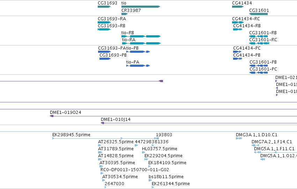
Task: Select the tio-PA protein feature
Action: [x=138, y=66]
